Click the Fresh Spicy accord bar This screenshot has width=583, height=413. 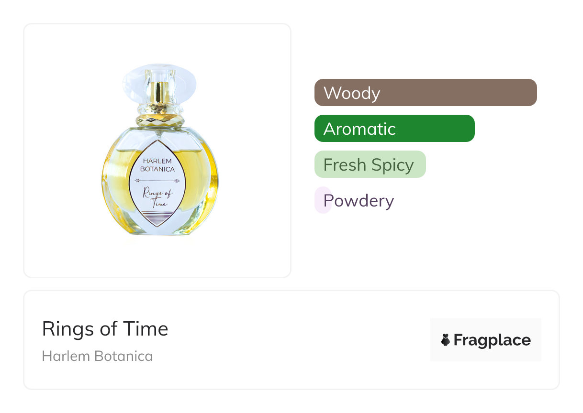point(370,164)
